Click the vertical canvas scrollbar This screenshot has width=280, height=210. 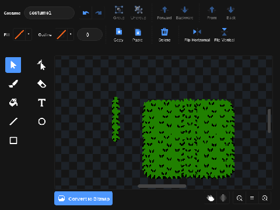(269, 121)
